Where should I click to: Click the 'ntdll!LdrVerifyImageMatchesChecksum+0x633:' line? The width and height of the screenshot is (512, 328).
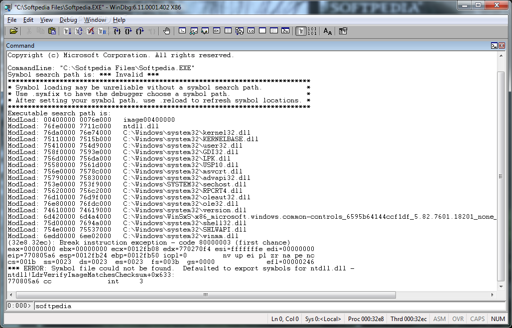pos(91,275)
